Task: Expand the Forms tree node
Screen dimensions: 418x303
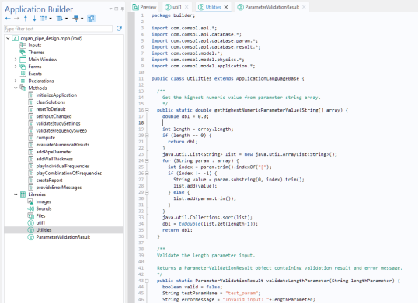Action: [x=16, y=67]
